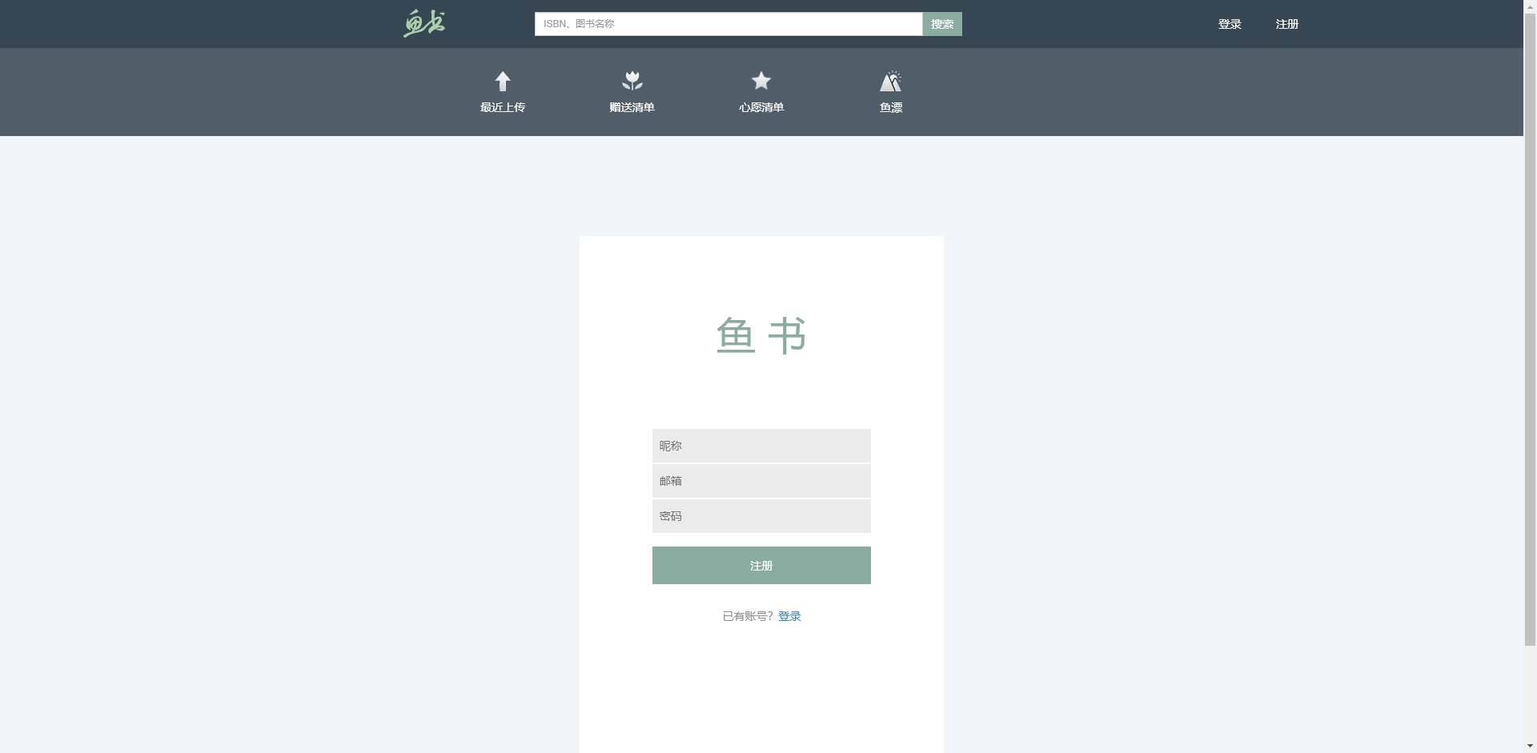Select the 心愿清单 label under the star
This screenshot has height=753, width=1537.
point(761,107)
